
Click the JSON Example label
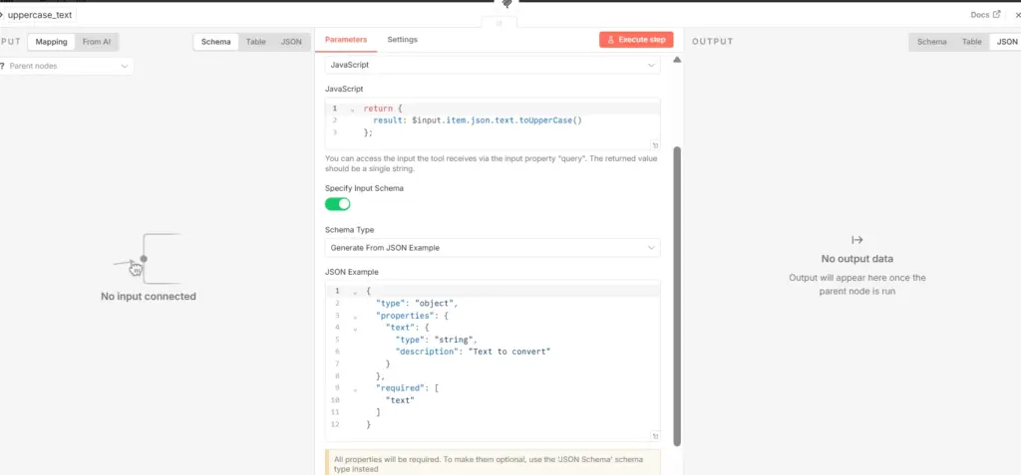(352, 272)
